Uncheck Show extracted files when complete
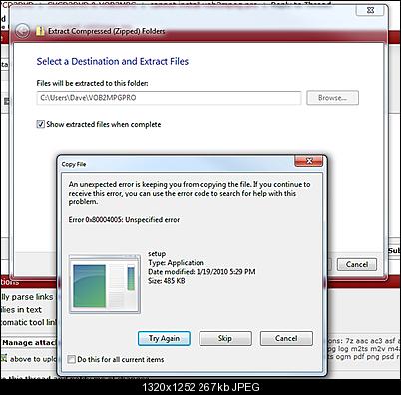This screenshot has height=395, width=401. (x=40, y=124)
